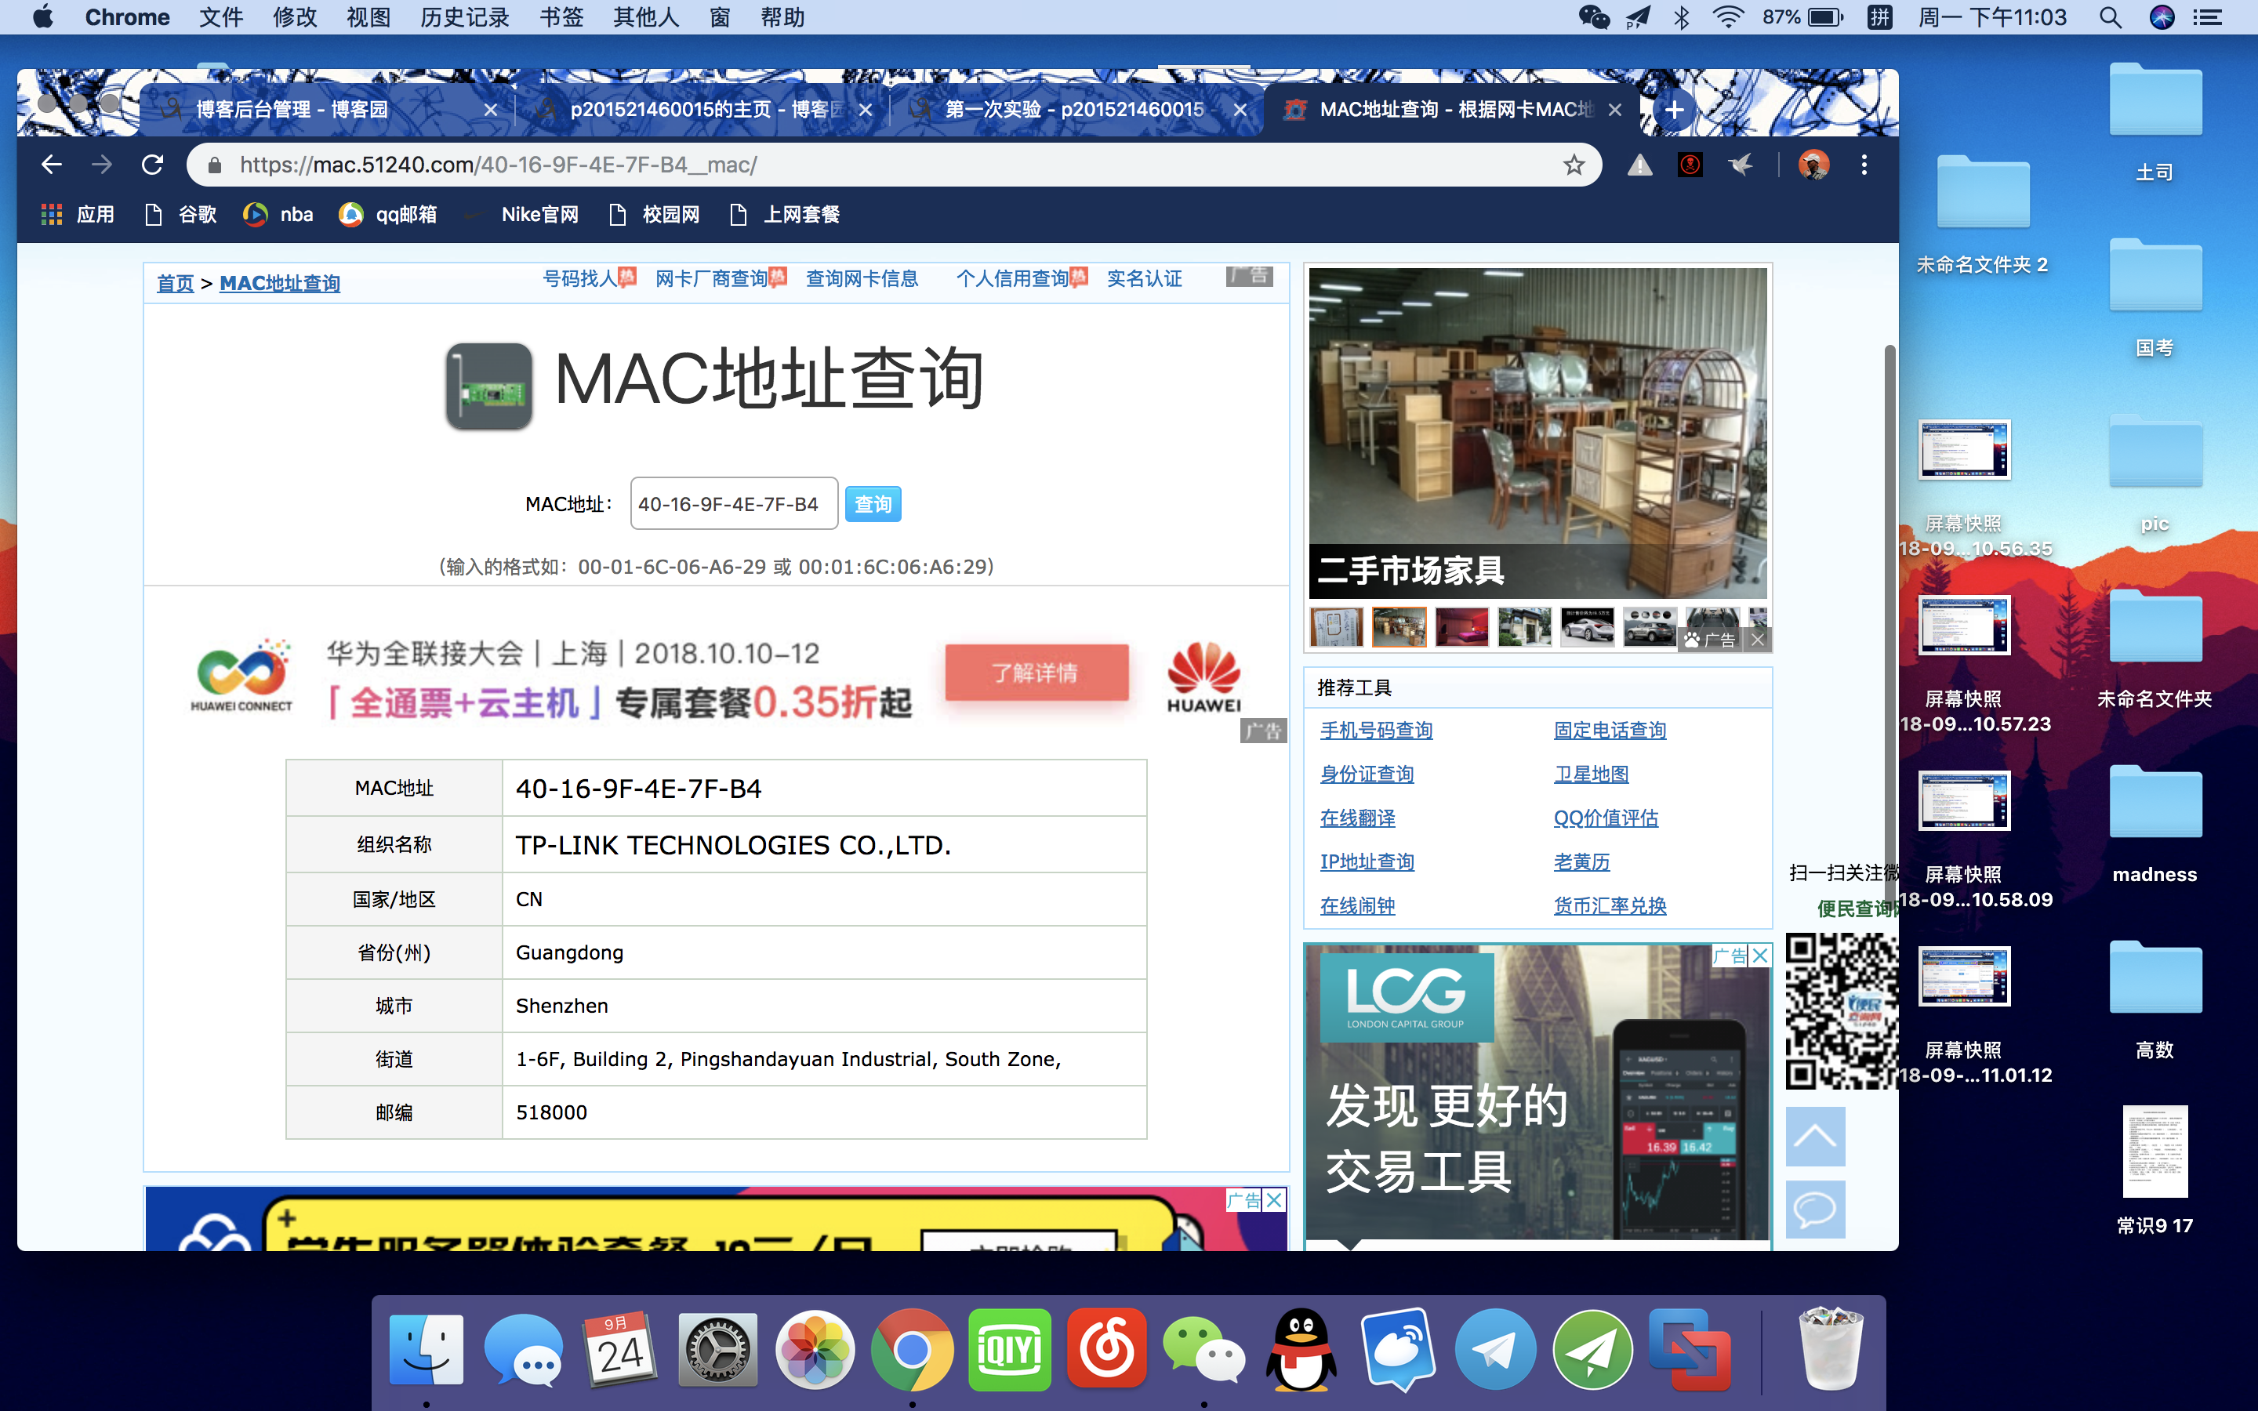The image size is (2258, 1411).
Task: Click the TP-LINK TECHNOLOGIES CO.,LTD. cell
Action: click(x=824, y=844)
